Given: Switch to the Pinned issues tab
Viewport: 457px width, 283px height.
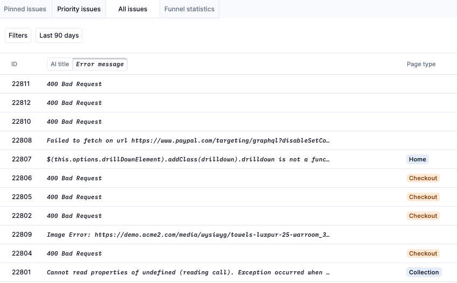Looking at the screenshot, I should click(x=25, y=9).
